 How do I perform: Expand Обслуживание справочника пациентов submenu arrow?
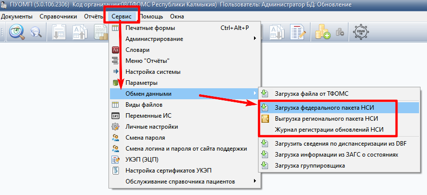coord(255,181)
